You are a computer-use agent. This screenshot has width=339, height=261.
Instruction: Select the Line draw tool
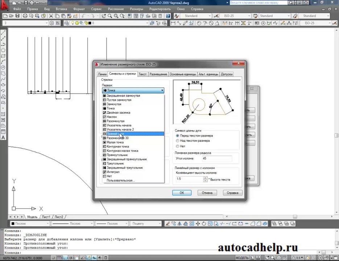point(3,33)
